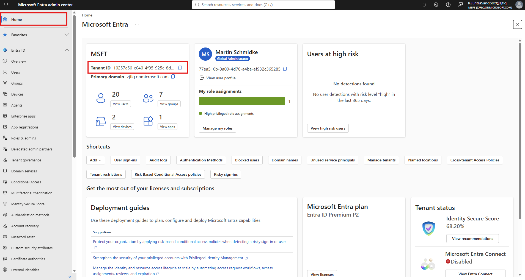Copy the Tenant ID value
525x280 pixels.
[x=180, y=68]
